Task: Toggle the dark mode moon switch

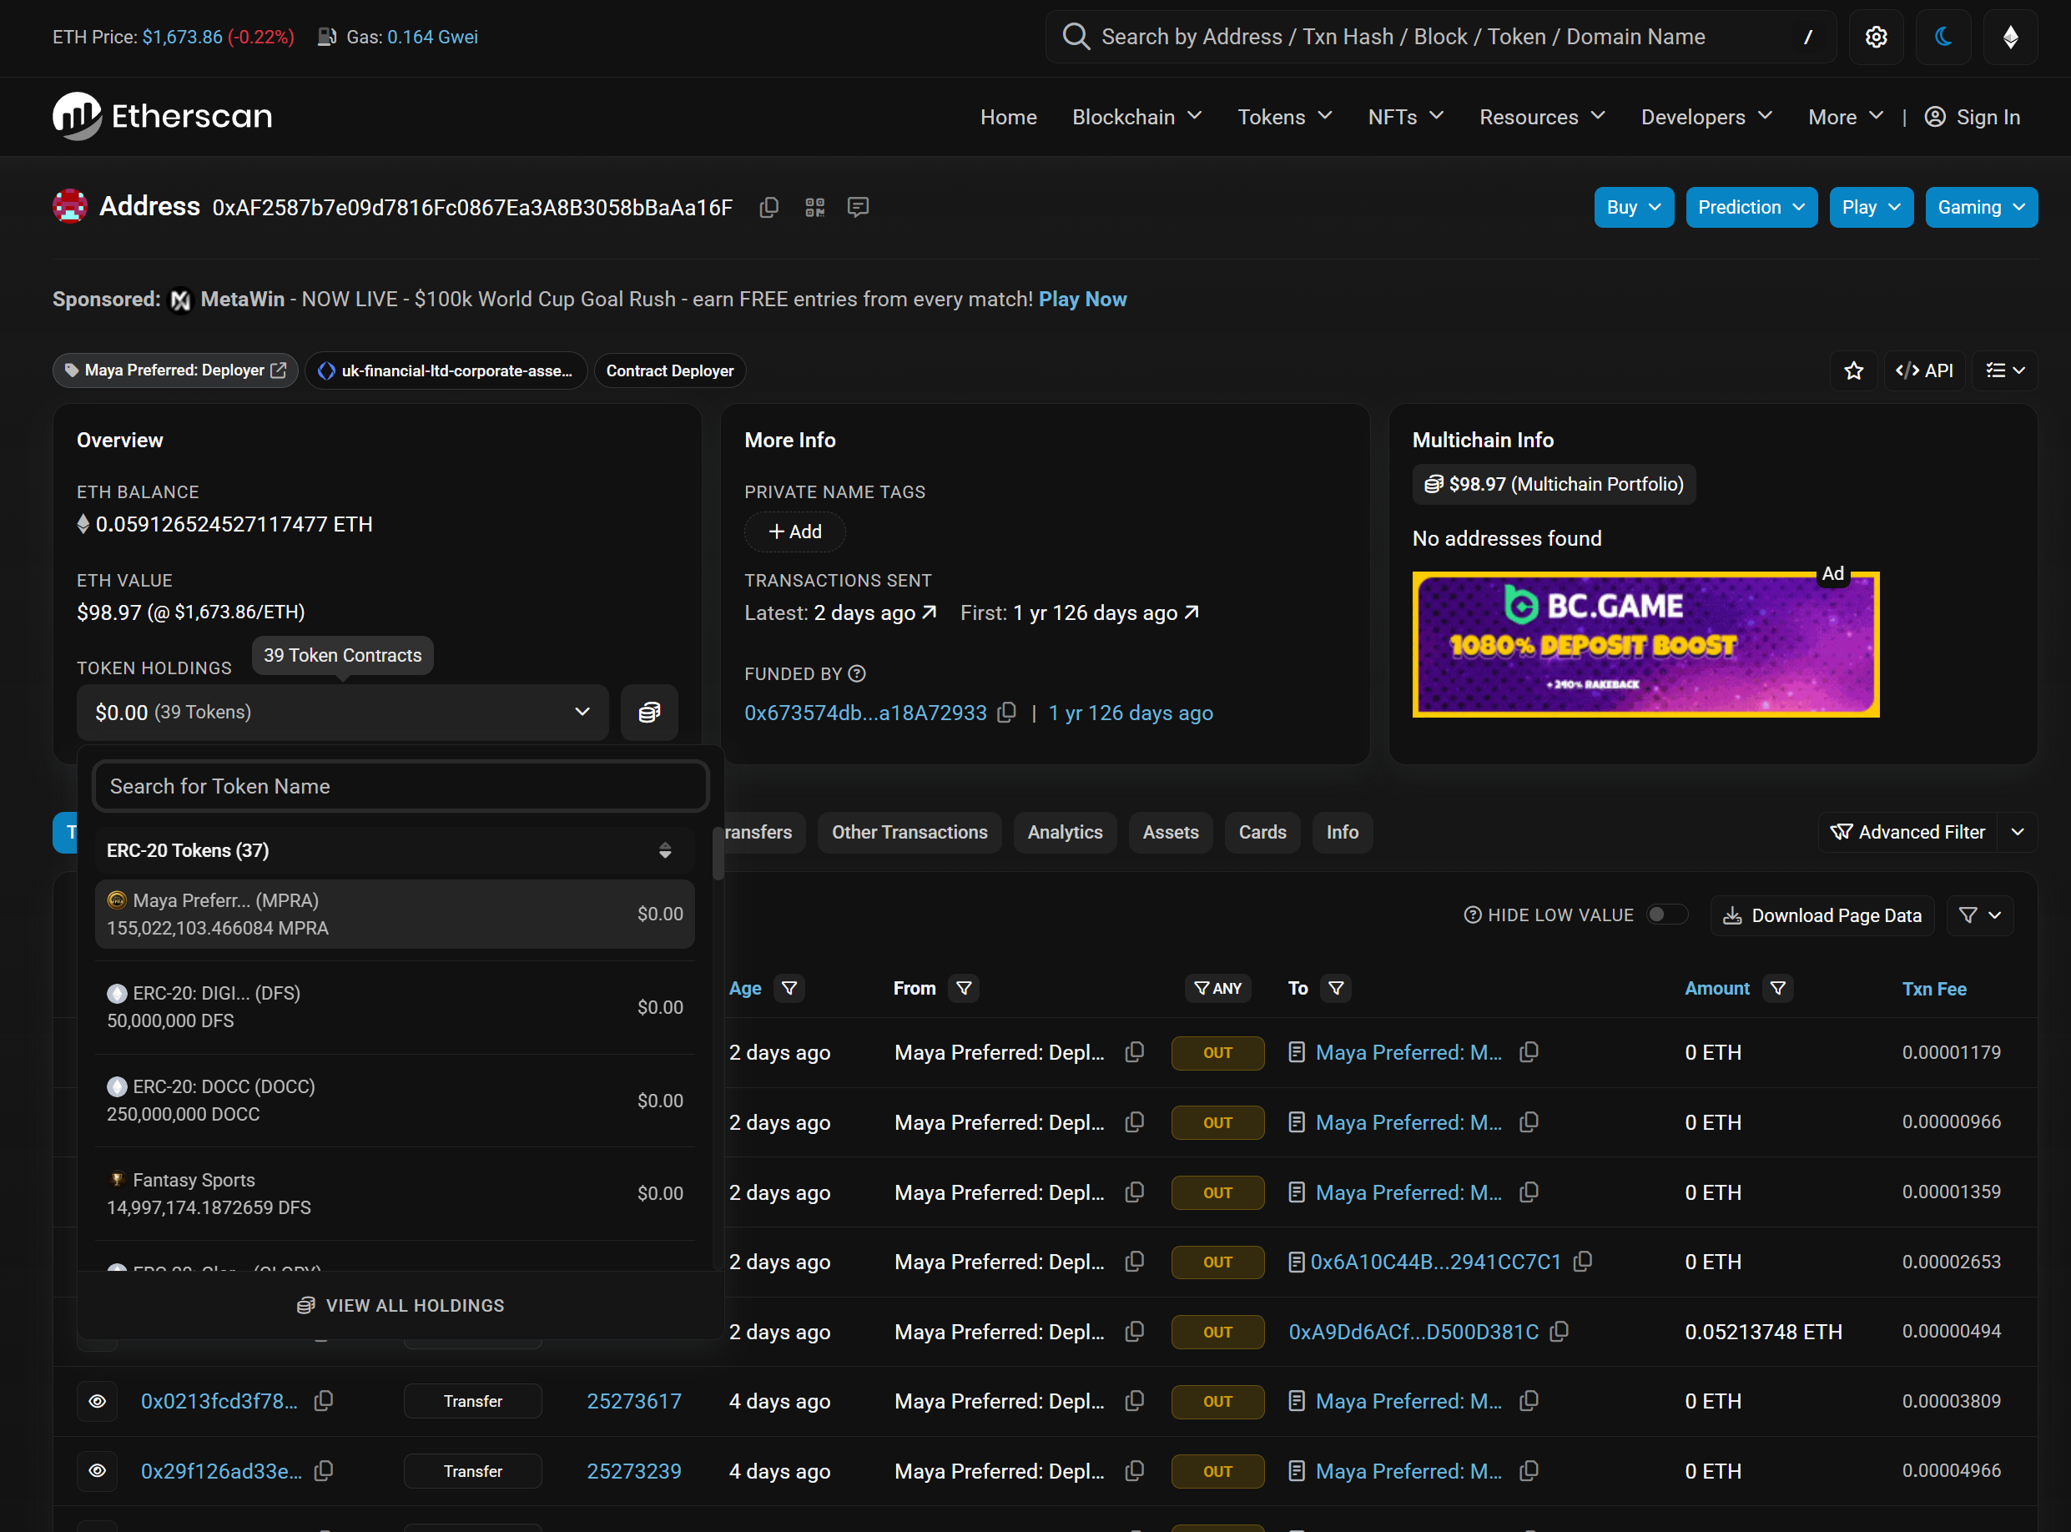Action: point(1943,37)
